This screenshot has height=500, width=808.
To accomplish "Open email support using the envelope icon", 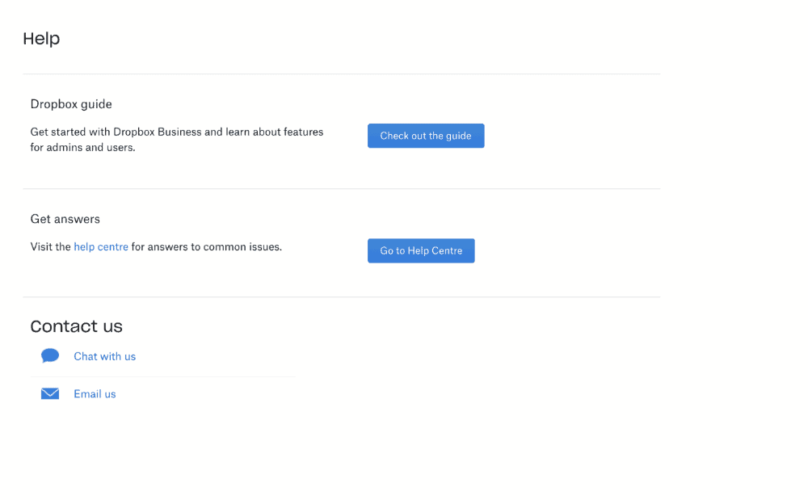I will 49,393.
